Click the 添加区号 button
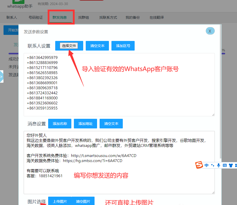 [x=123, y=46]
